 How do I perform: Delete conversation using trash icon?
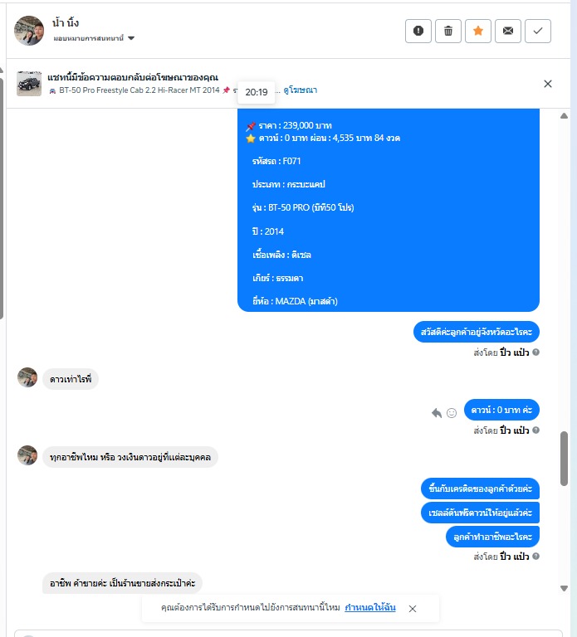pyautogui.click(x=448, y=31)
